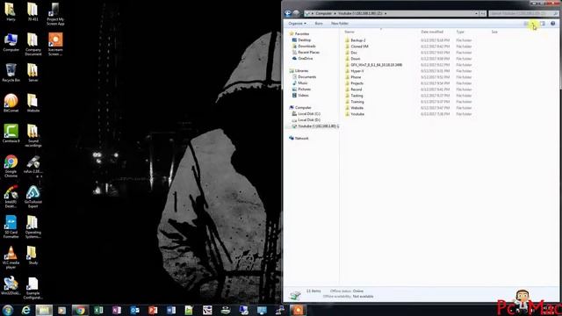The image size is (562, 316).
Task: Toggle the preview pane button
Action: (543, 24)
